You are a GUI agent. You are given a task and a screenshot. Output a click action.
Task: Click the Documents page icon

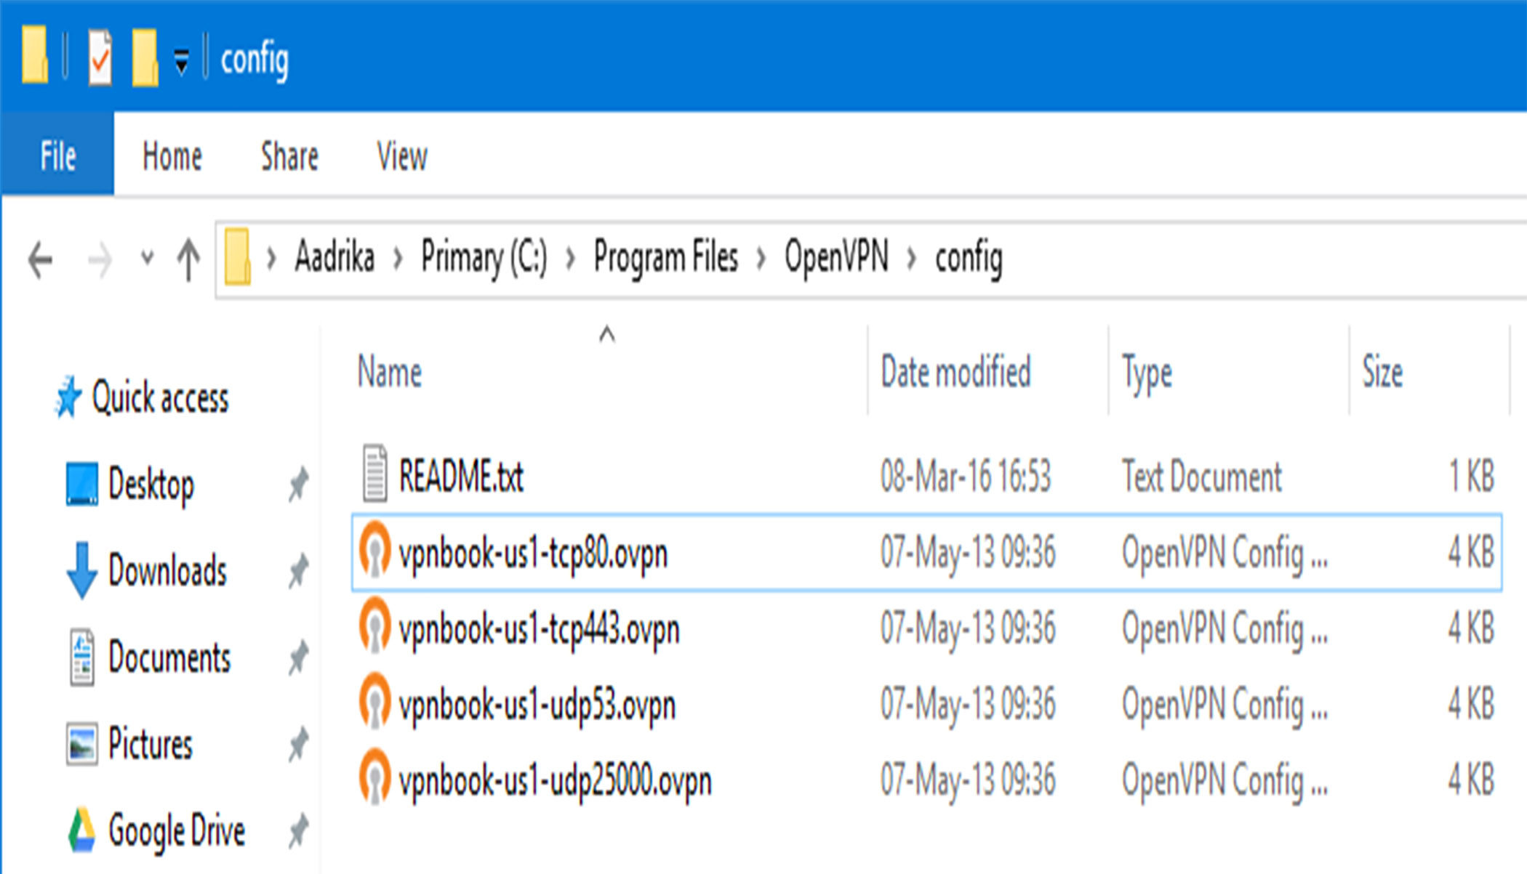[x=82, y=657]
